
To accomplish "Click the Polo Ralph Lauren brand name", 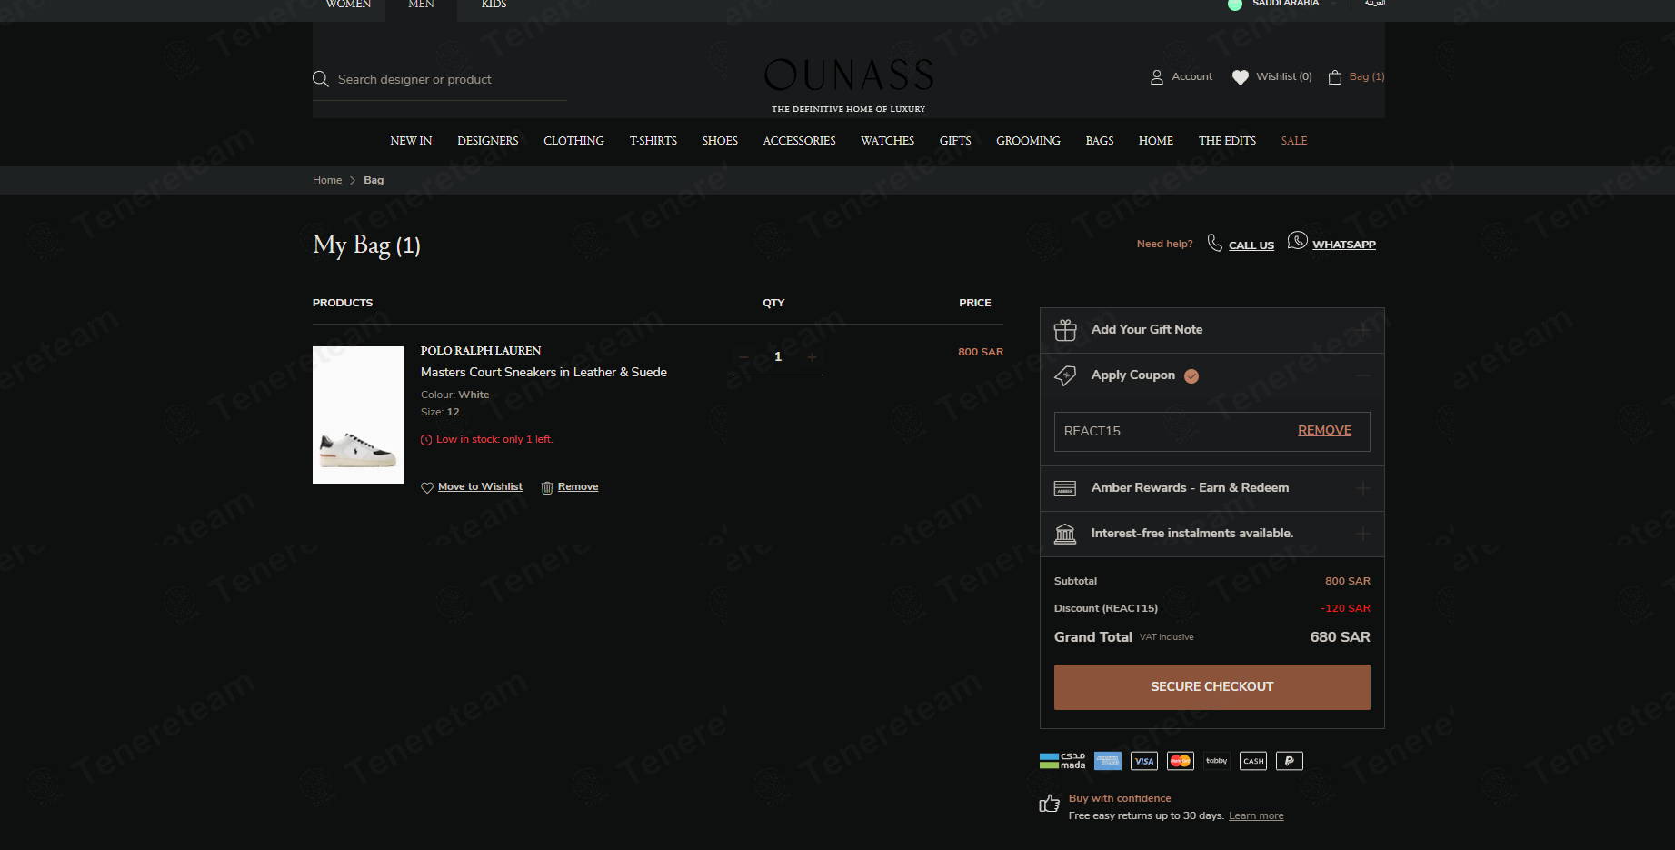I will point(481,351).
